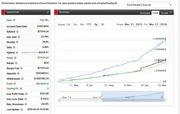The height and width of the screenshot is (114, 180).
Task: Click the navigator left range handle
Action: point(102,95)
